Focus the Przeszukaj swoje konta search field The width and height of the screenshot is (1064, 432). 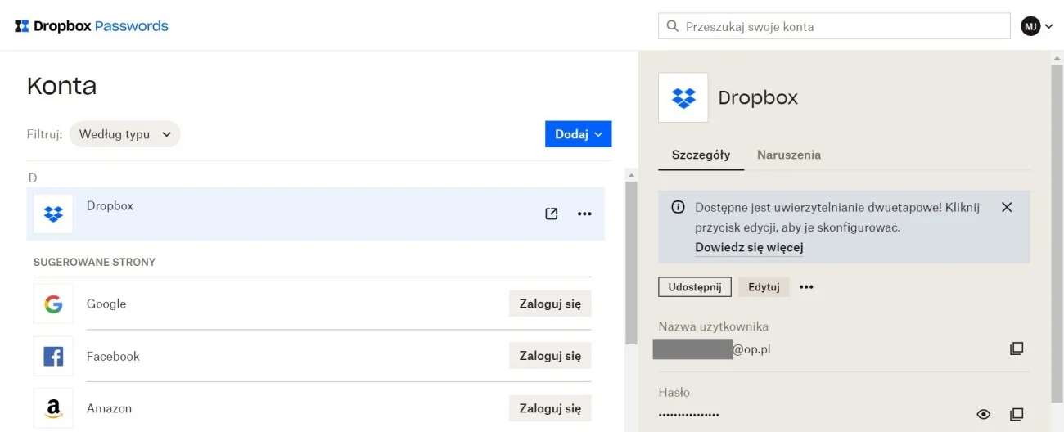(834, 26)
